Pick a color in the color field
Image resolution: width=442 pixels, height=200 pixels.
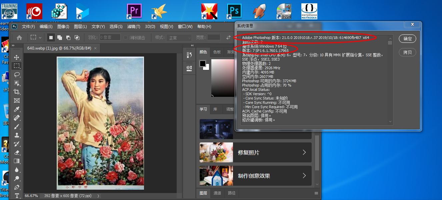[223, 78]
